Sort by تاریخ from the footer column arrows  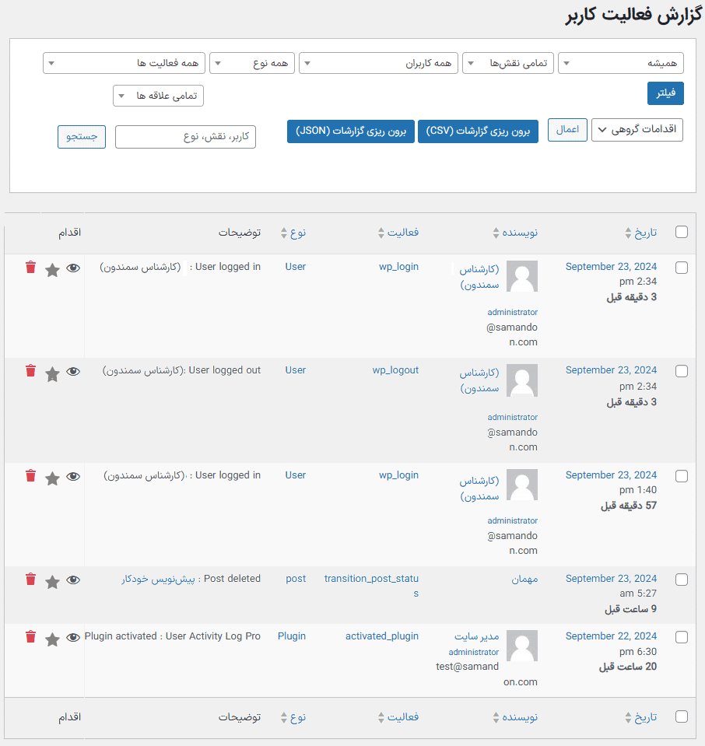629,717
